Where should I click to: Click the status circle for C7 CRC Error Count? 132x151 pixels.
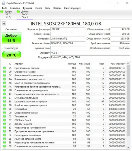pos(5,120)
